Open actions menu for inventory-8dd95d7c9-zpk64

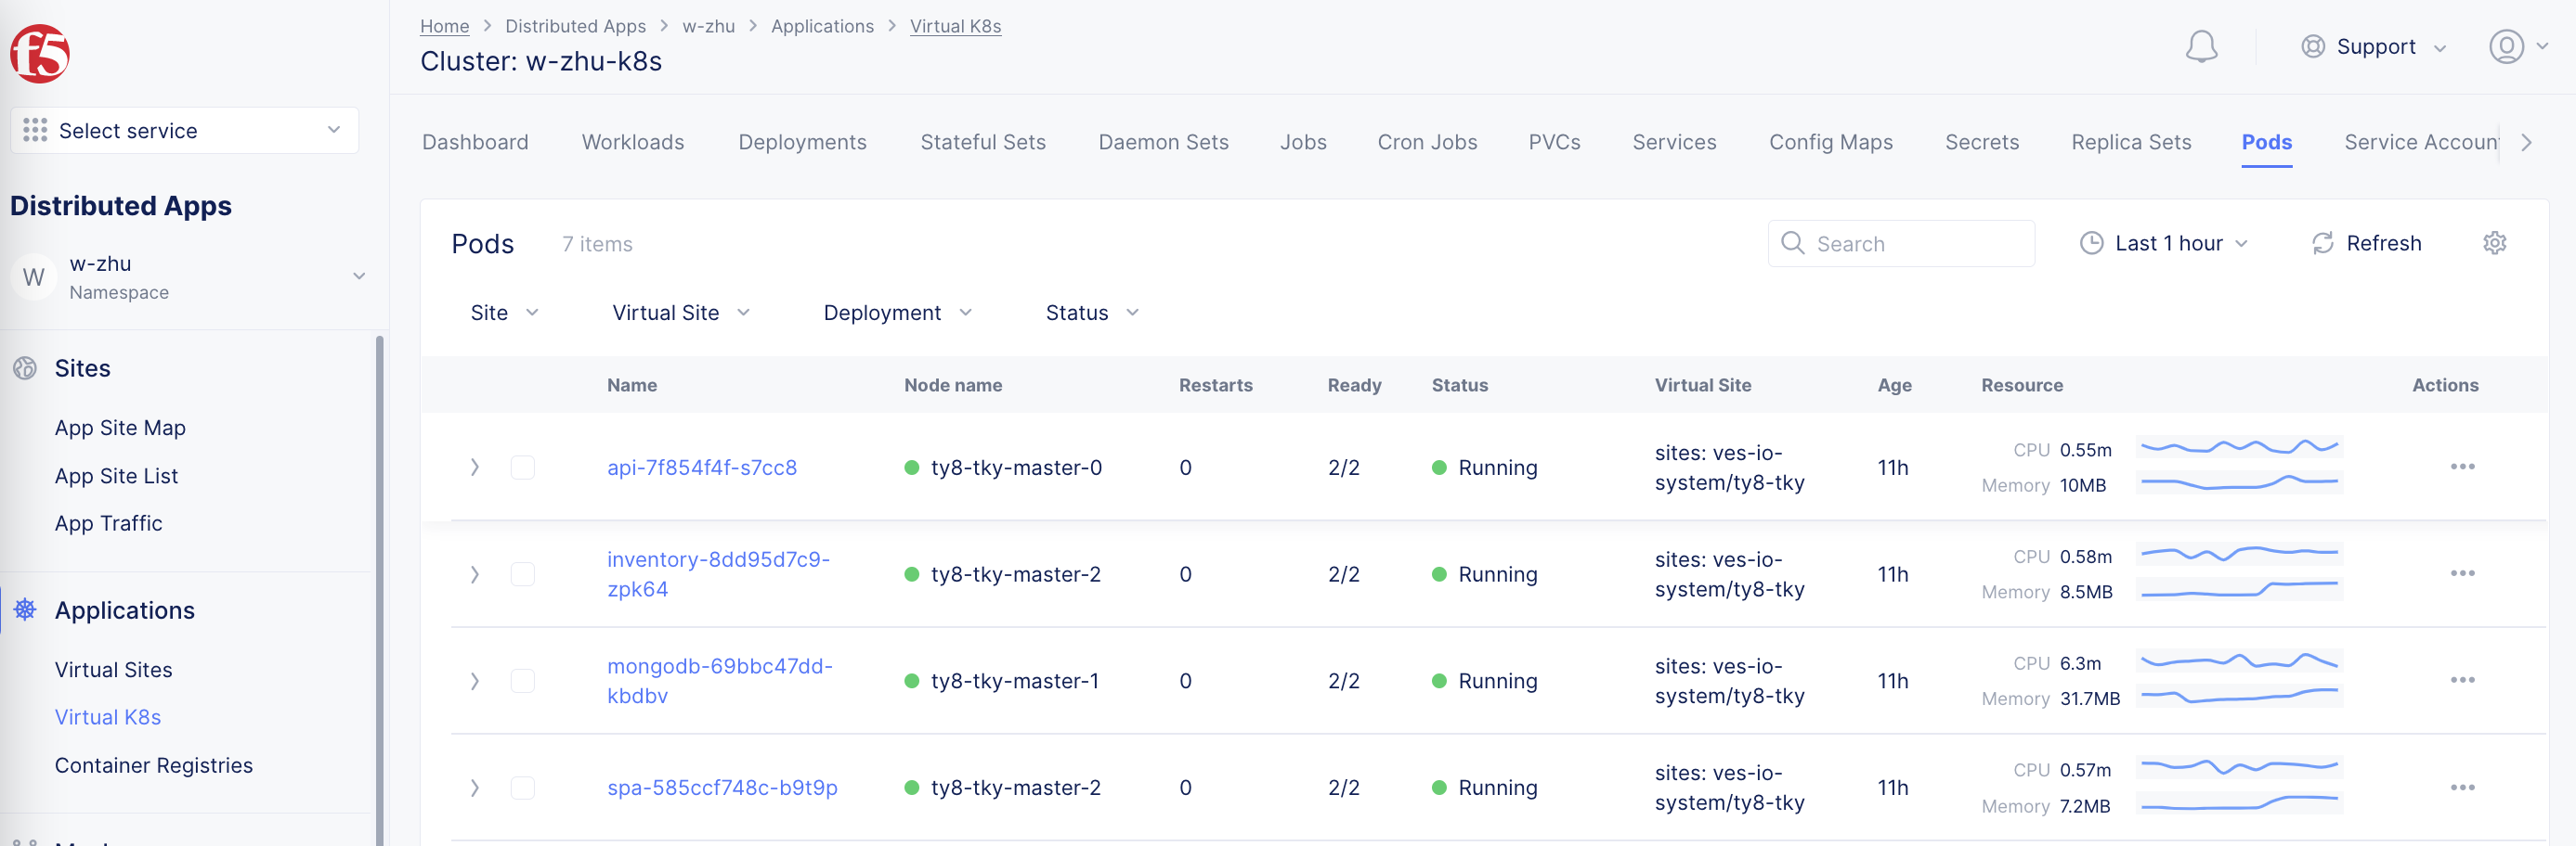click(2462, 573)
